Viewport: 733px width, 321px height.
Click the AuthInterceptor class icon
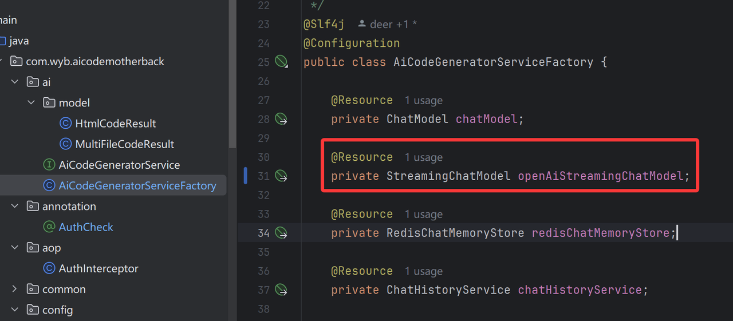49,268
